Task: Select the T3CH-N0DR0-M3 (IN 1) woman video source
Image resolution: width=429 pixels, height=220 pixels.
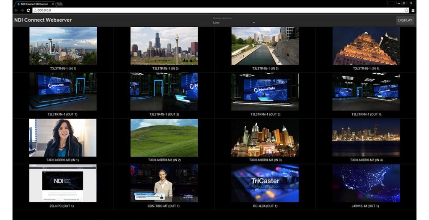Action: pyautogui.click(x=63, y=138)
